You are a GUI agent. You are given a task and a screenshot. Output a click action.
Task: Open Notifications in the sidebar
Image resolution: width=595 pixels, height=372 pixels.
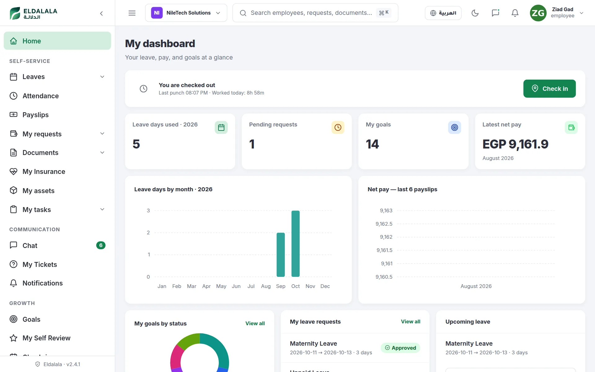tap(57, 283)
